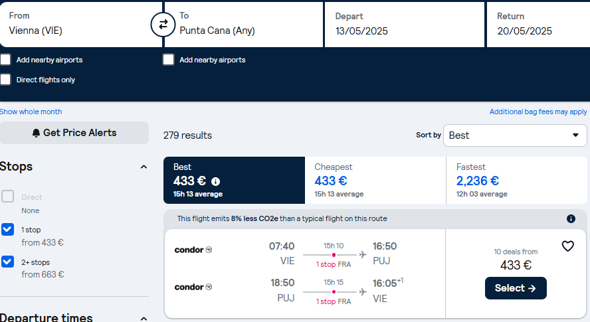Click bell icon in Get Price Alerts
Image resolution: width=590 pixels, height=322 pixels.
click(36, 133)
